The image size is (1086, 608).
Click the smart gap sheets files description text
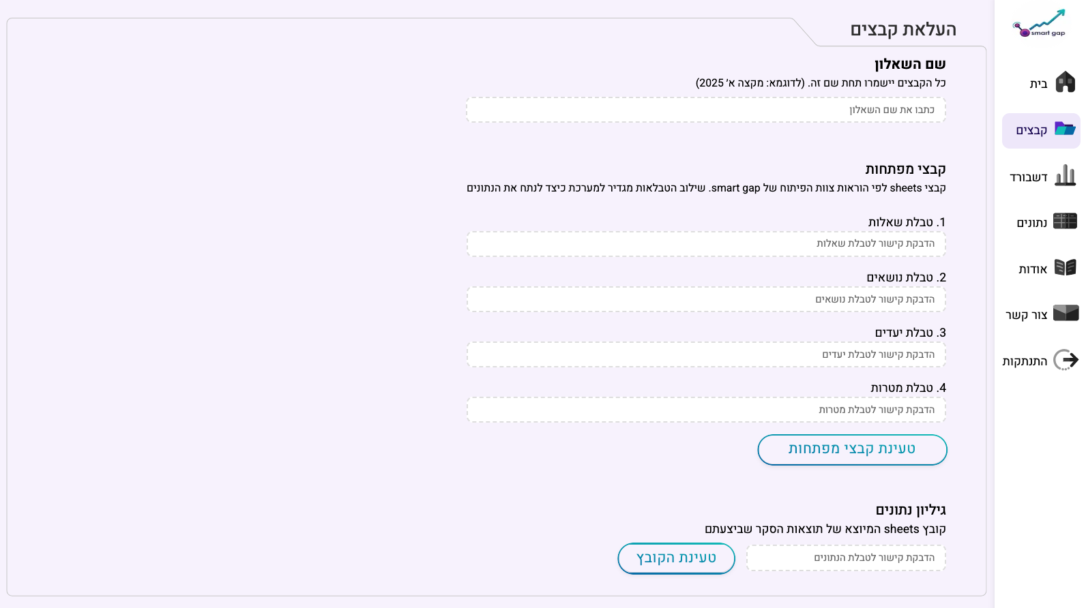(x=706, y=188)
